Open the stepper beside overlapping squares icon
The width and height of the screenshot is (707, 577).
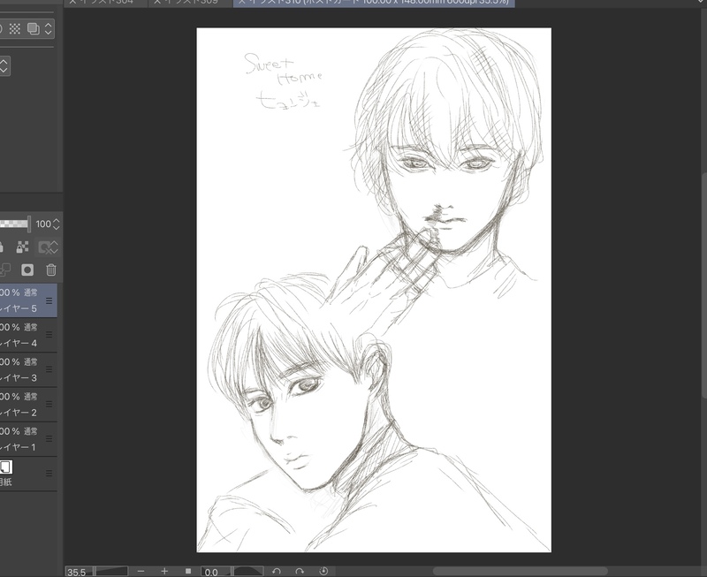[x=48, y=29]
